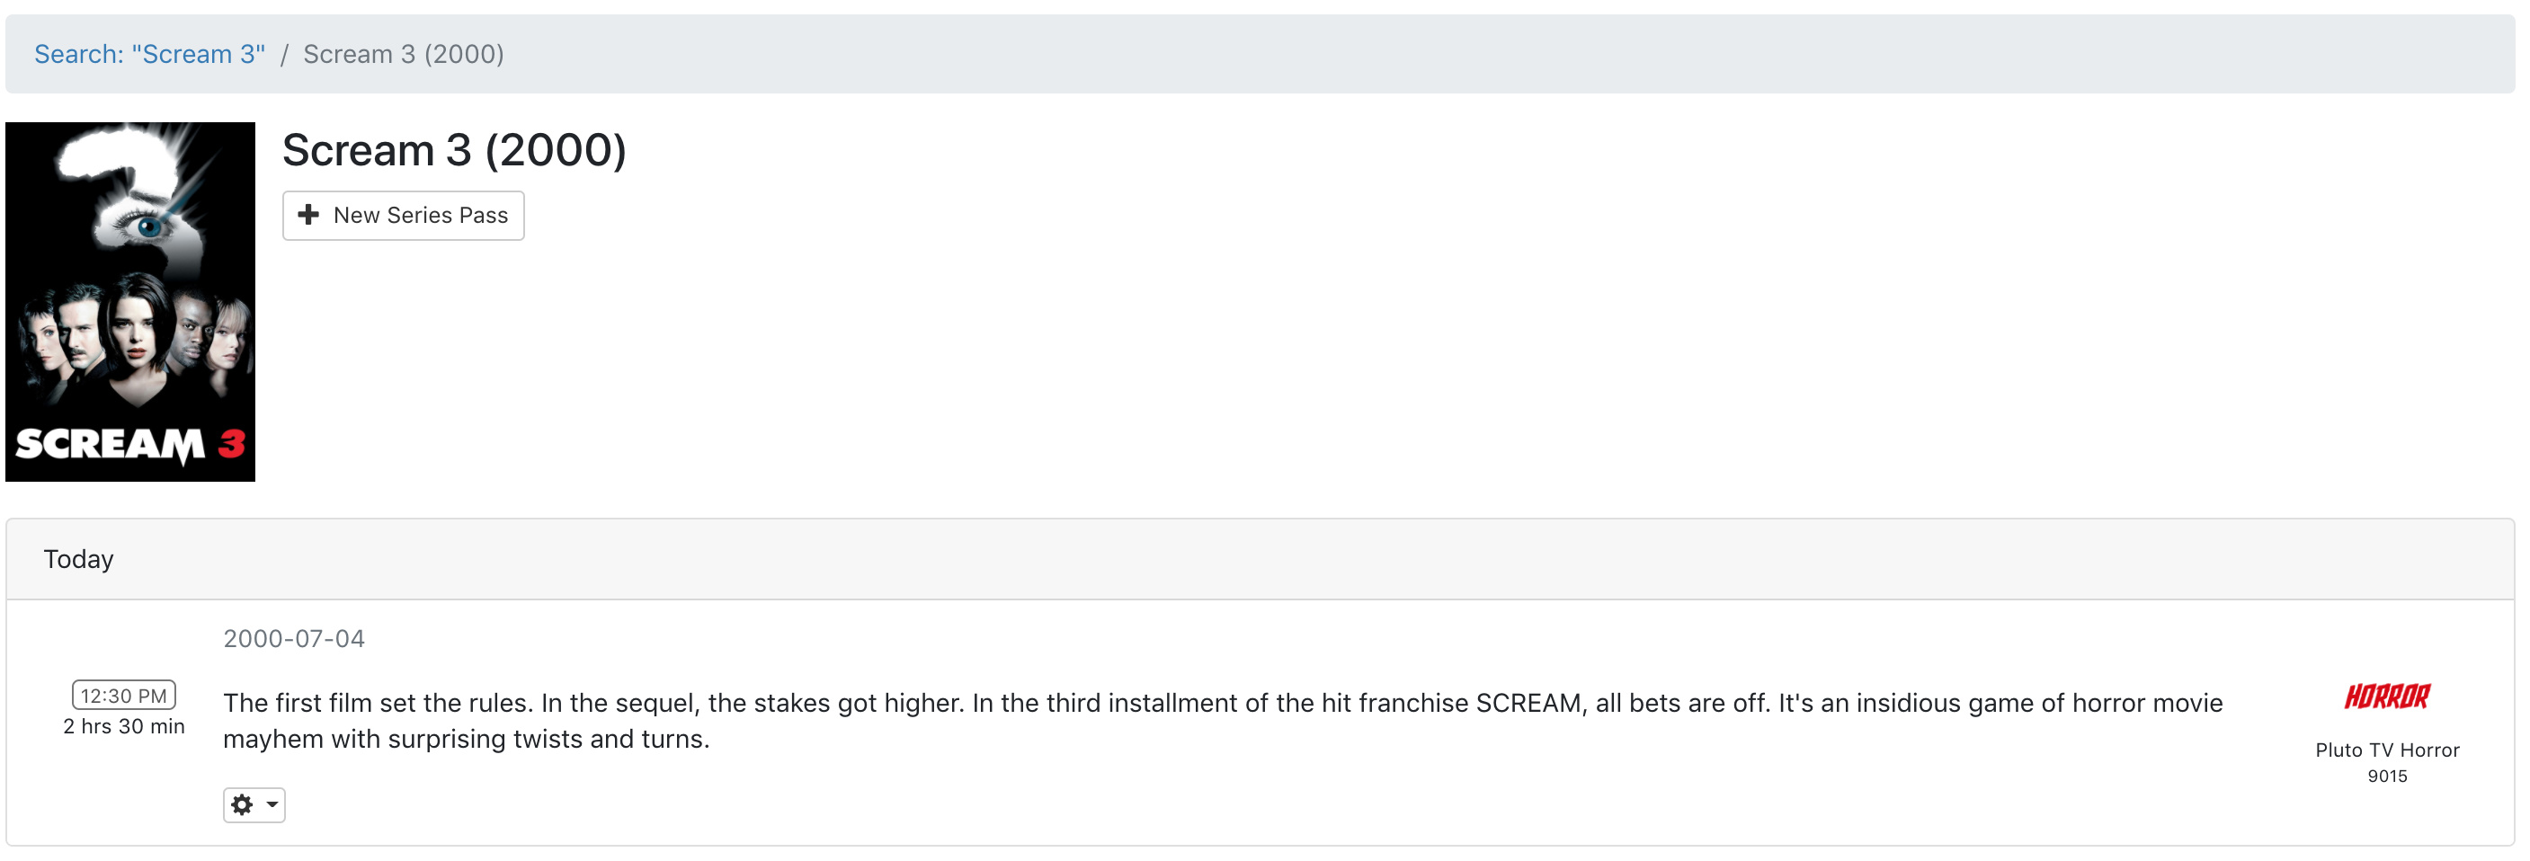Click the New Series Pass button label

(x=421, y=215)
